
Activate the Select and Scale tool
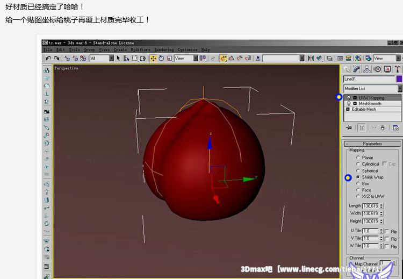click(169, 59)
